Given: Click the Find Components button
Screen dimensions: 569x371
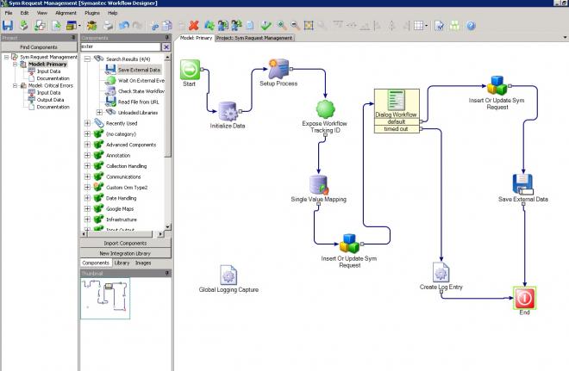Looking at the screenshot, I should tap(39, 47).
